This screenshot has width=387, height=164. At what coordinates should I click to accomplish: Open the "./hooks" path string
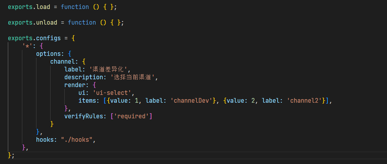(78, 139)
